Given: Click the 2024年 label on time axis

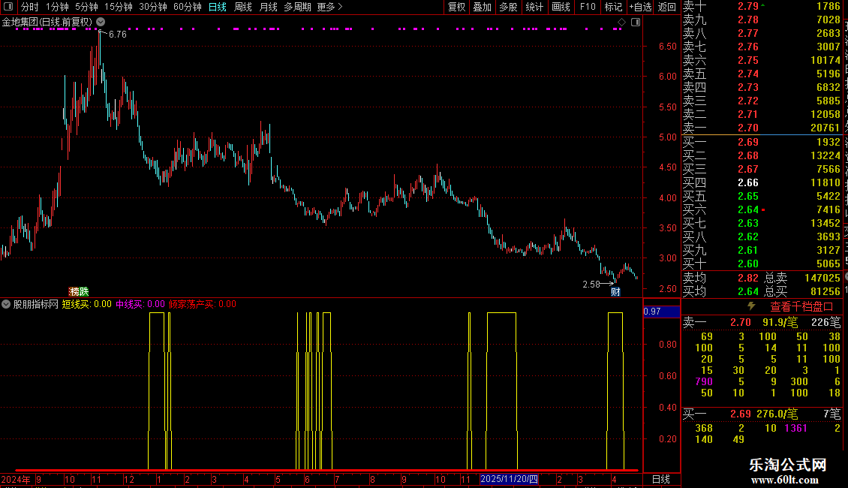Looking at the screenshot, I should click(x=16, y=479).
